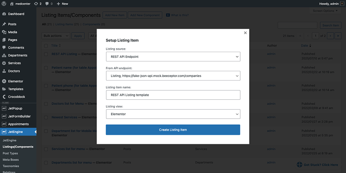
Task: Open the Taxonomies submenu item
Action: (x=11, y=166)
